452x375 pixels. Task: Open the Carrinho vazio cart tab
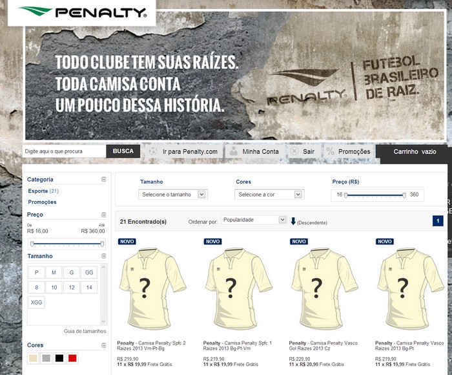point(415,151)
